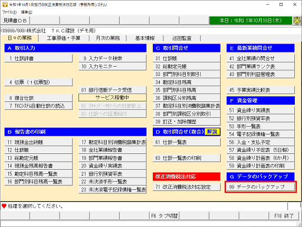302x227 pixels.
Task: Click the application icon in the title bar
Action: pos(5,4)
